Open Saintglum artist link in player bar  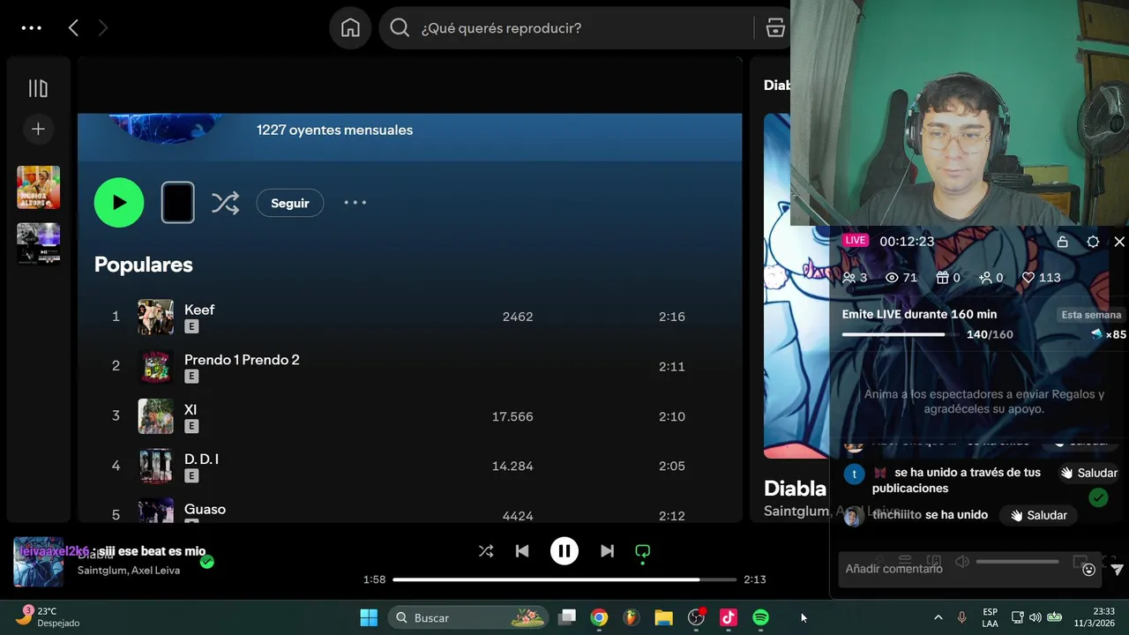click(x=101, y=570)
